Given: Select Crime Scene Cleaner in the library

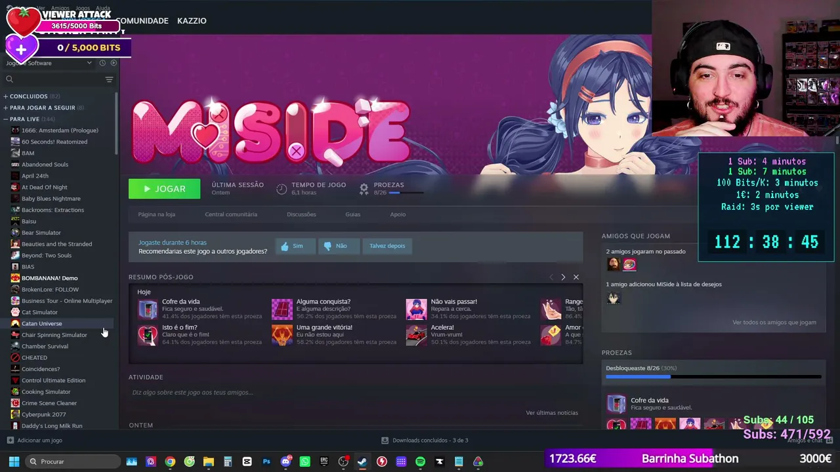Looking at the screenshot, I should click(49, 403).
